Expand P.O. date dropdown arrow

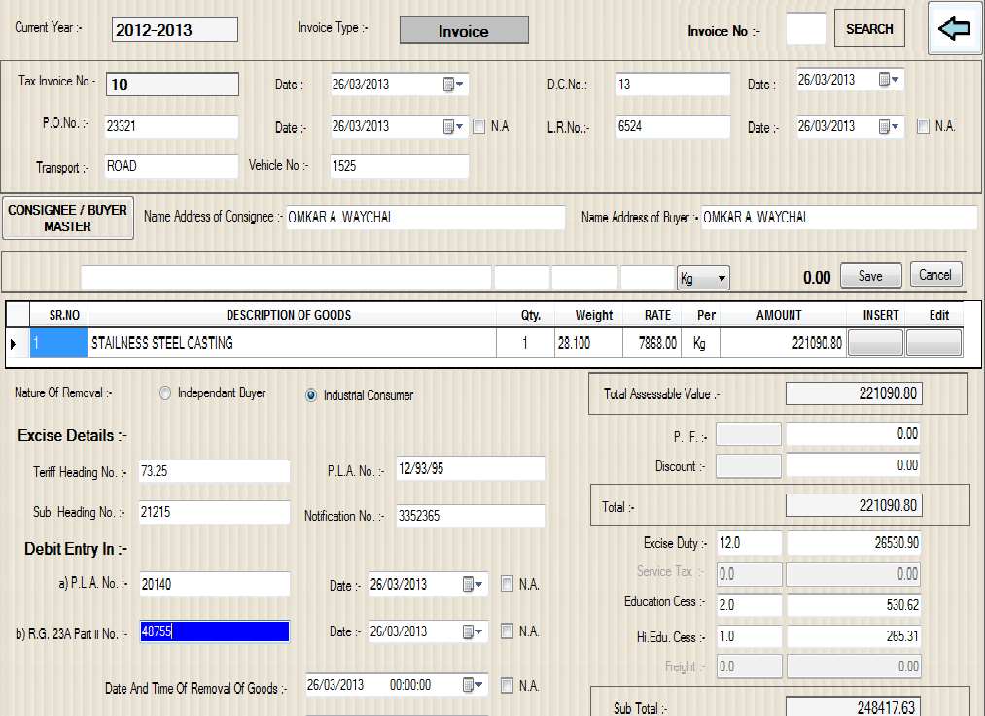click(460, 126)
